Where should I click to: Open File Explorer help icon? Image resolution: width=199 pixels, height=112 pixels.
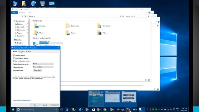point(149,13)
